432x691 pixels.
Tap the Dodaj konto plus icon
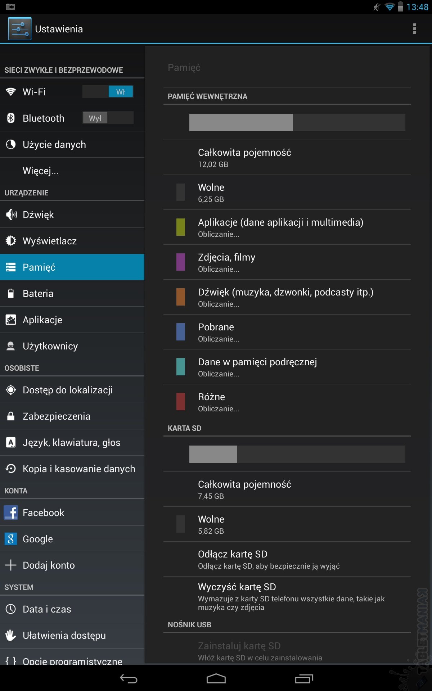[11, 565]
